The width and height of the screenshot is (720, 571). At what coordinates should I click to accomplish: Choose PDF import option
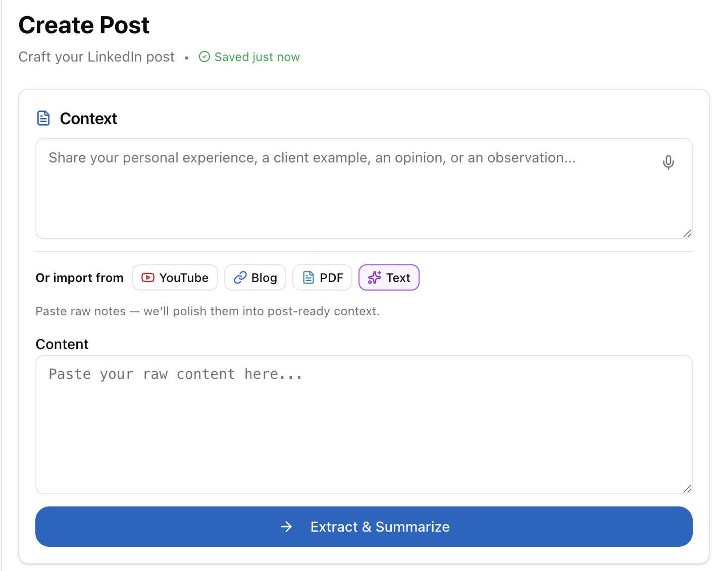[x=322, y=277]
